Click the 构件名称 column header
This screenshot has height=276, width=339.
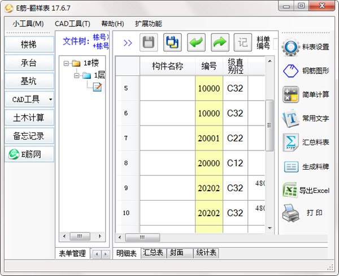168,66
